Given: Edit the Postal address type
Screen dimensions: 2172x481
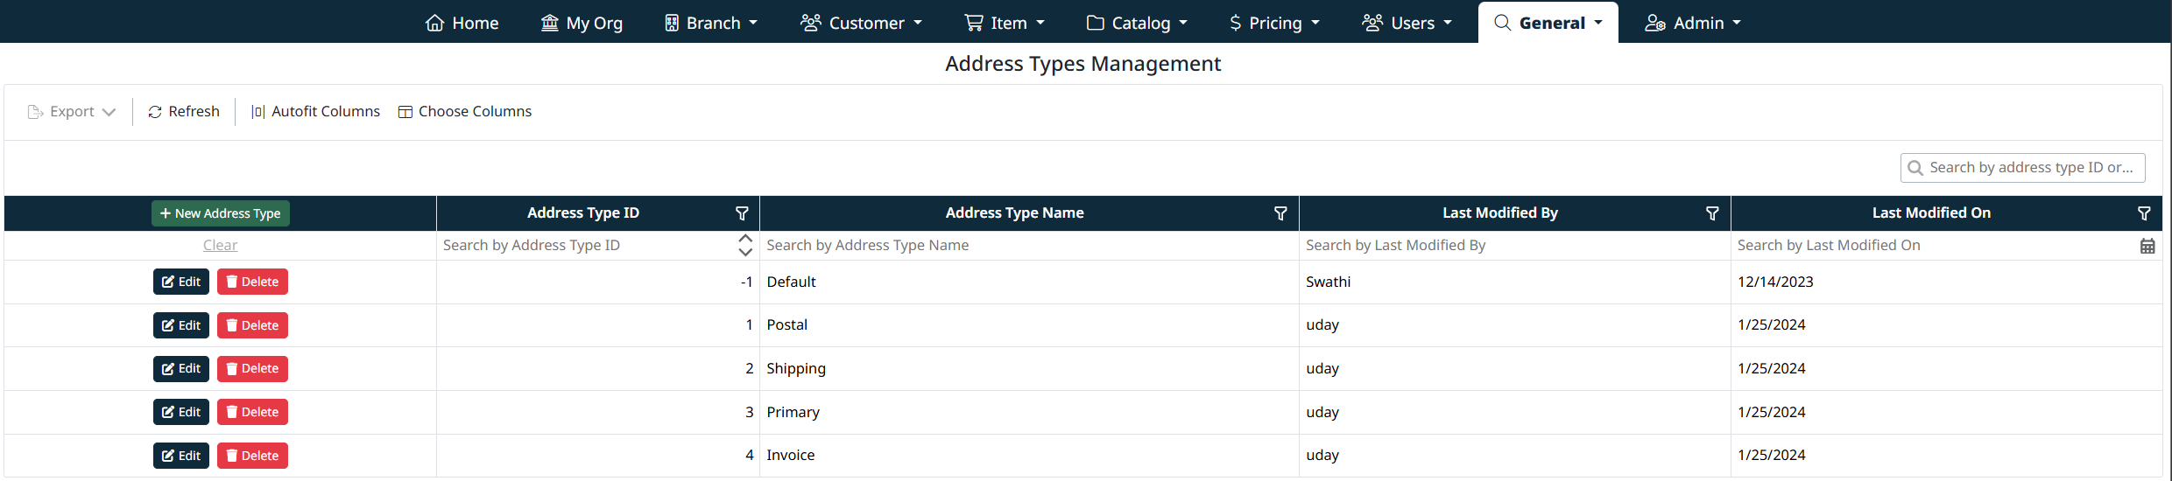Looking at the screenshot, I should point(181,325).
